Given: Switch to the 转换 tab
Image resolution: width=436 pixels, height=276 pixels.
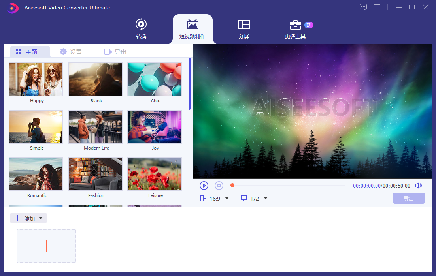Looking at the screenshot, I should tap(141, 29).
